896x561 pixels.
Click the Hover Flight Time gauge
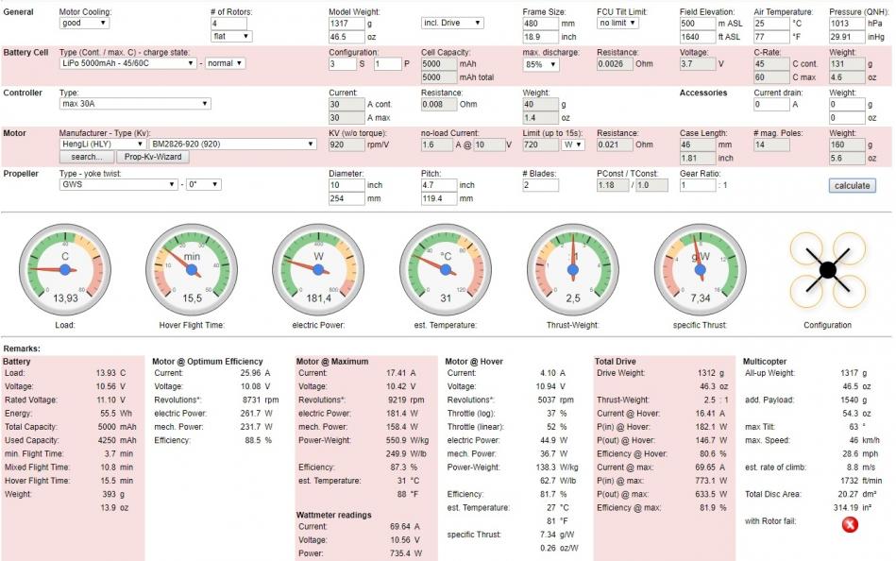tap(193, 270)
